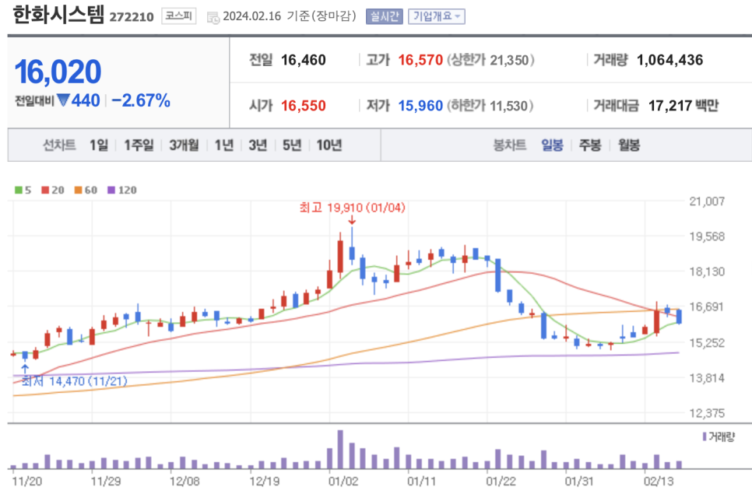Screen dimensions: 752x494
Task: Click the 전일 value 16,460
Action: pyautogui.click(x=303, y=60)
